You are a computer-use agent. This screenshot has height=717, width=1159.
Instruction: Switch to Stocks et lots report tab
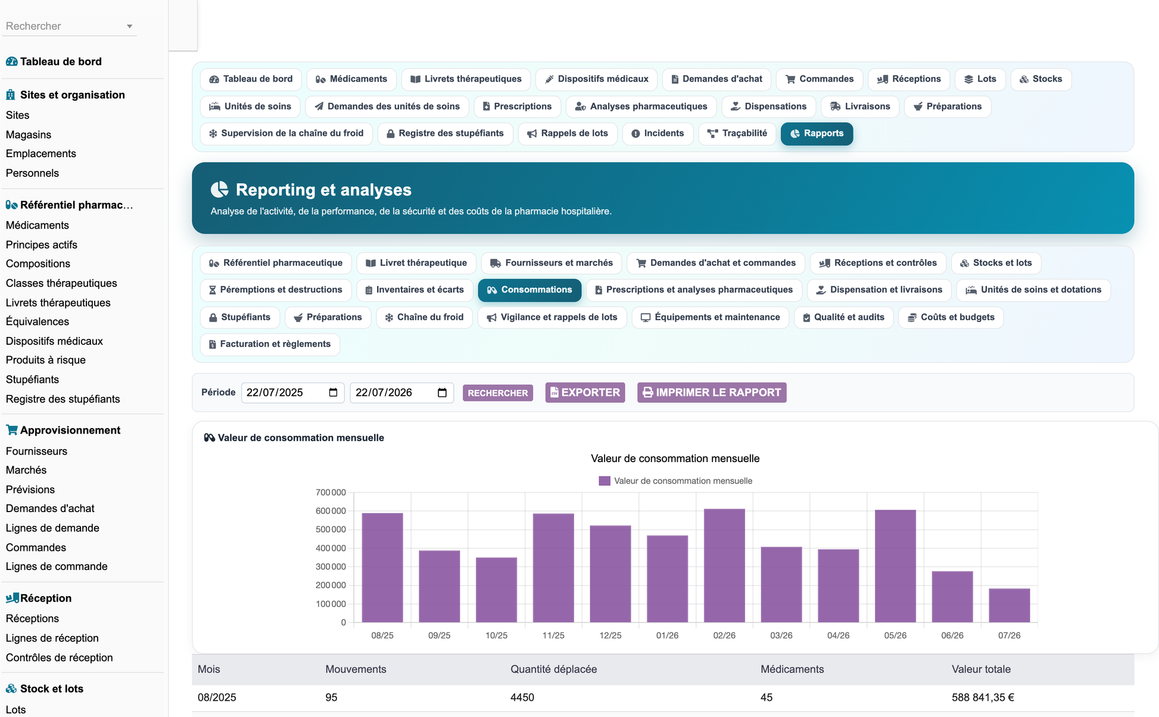[996, 263]
